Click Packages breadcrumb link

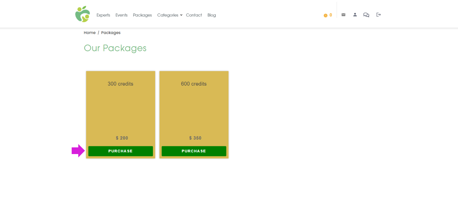coord(111,33)
